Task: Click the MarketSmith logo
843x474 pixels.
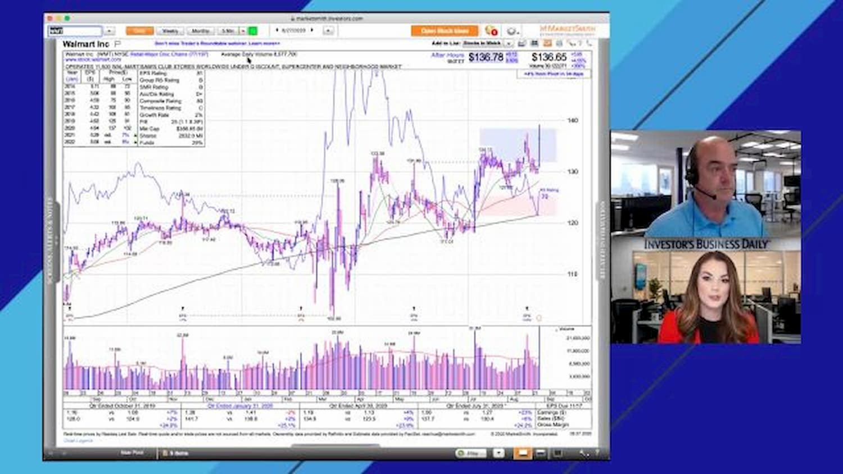Action: pos(567,29)
